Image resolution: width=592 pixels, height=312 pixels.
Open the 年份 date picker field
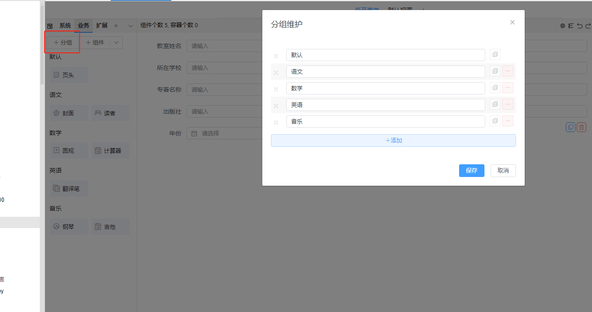(223, 133)
